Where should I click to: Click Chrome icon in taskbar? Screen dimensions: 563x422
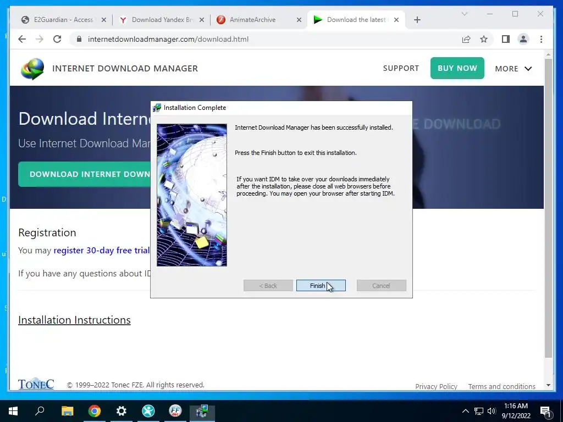pyautogui.click(x=95, y=411)
